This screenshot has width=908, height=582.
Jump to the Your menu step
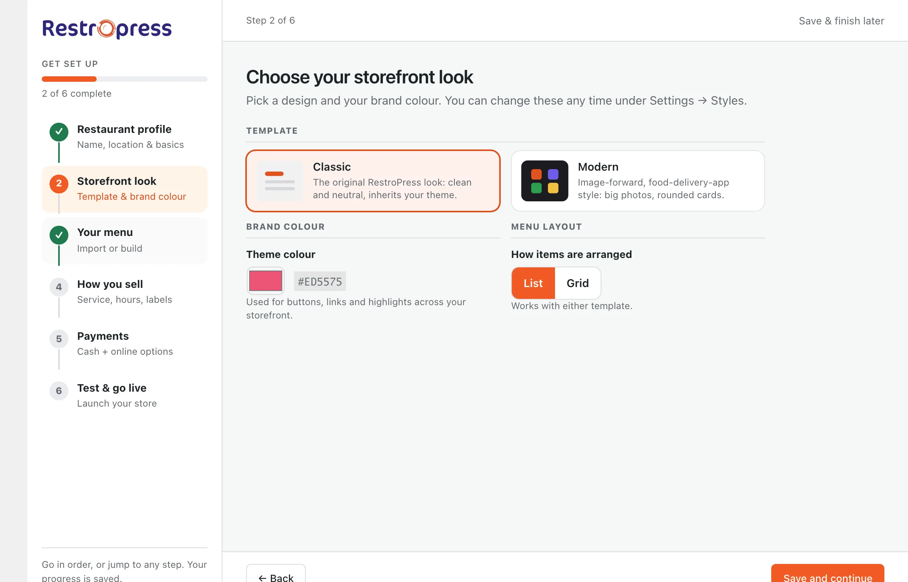click(125, 240)
